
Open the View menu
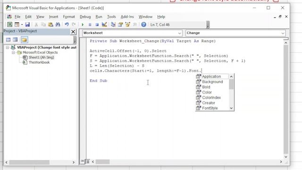[40, 17]
